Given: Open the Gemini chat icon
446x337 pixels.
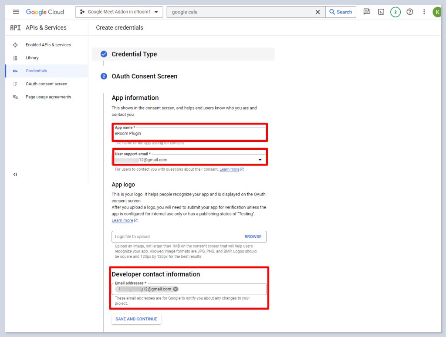Looking at the screenshot, I should (367, 12).
